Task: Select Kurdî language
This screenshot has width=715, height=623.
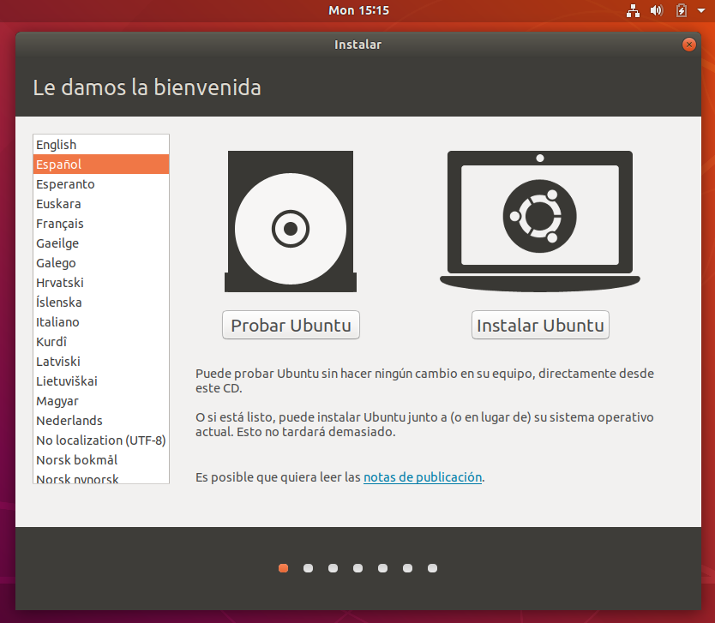Action: pyautogui.click(x=101, y=342)
